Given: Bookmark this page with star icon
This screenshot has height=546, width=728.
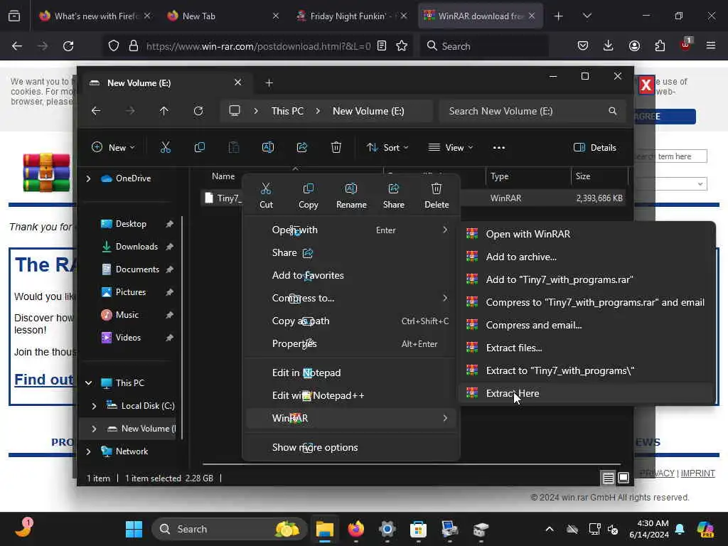Looking at the screenshot, I should pos(402,46).
